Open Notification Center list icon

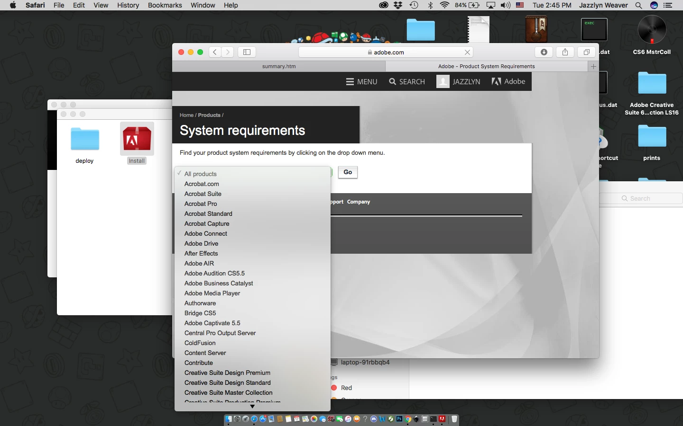pos(668,5)
